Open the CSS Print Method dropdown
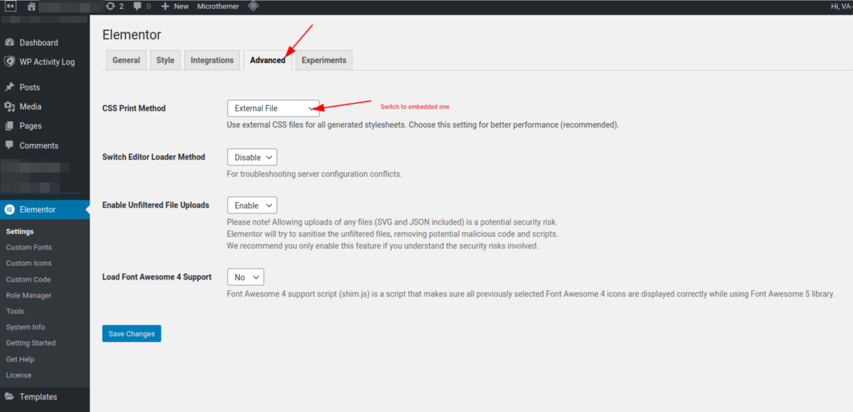Viewport: 853px width, 412px height. click(x=273, y=108)
